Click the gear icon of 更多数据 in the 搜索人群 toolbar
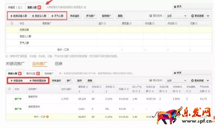 tap(192, 16)
